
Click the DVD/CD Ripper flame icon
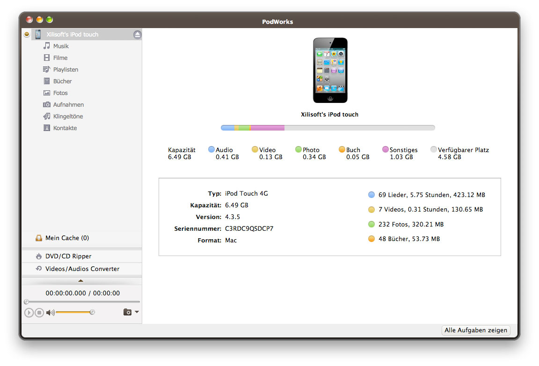coord(39,256)
